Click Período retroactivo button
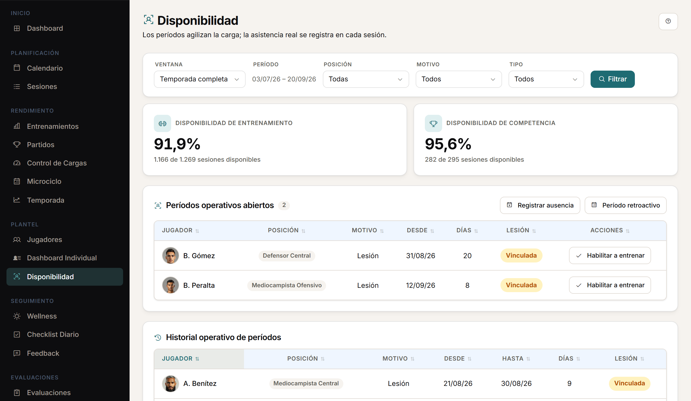 coord(625,205)
